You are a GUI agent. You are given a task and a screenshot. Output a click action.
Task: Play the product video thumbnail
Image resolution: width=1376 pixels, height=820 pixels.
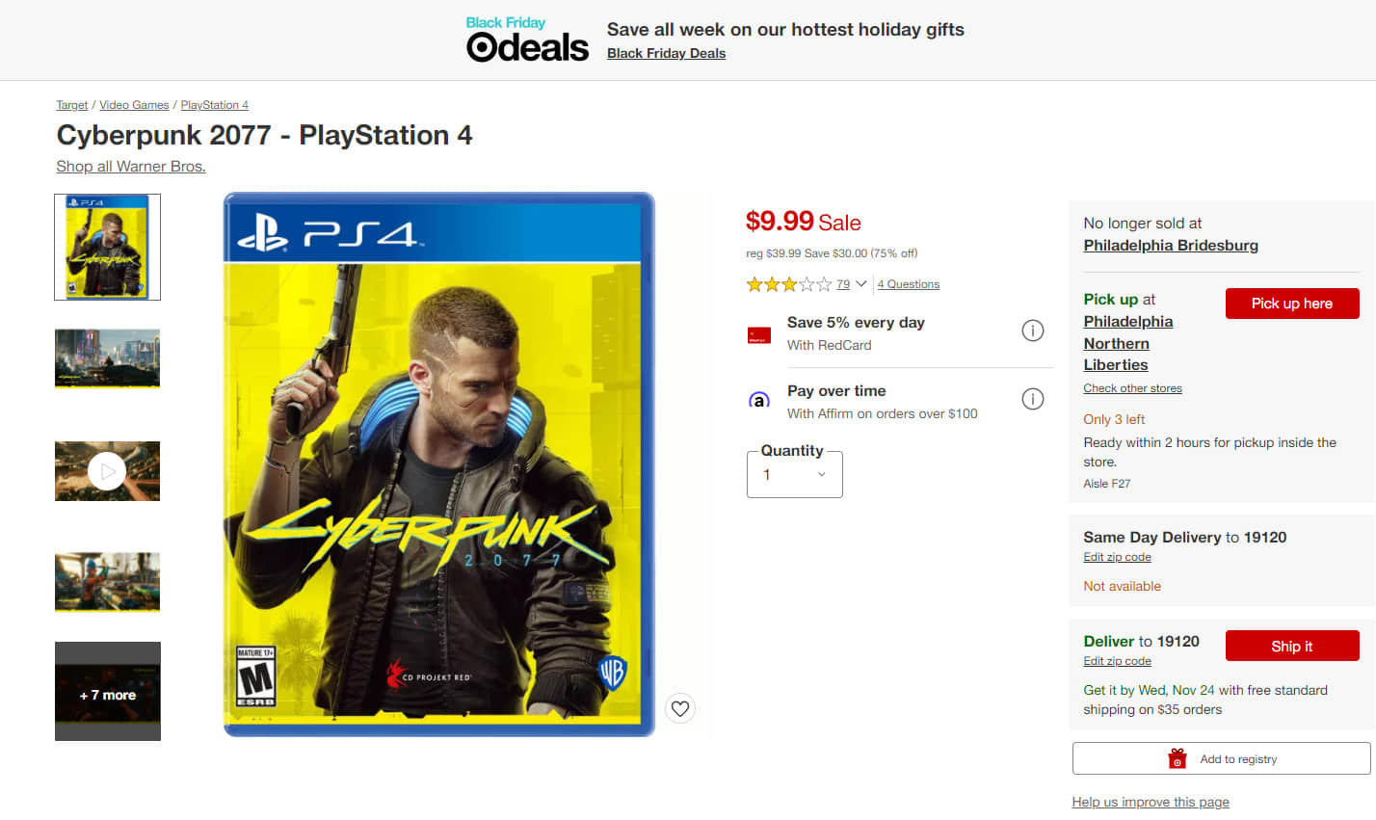click(107, 471)
